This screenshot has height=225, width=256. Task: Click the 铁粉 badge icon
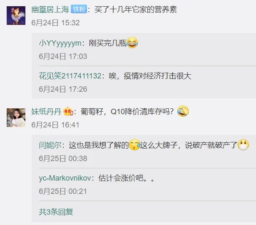click(79, 9)
